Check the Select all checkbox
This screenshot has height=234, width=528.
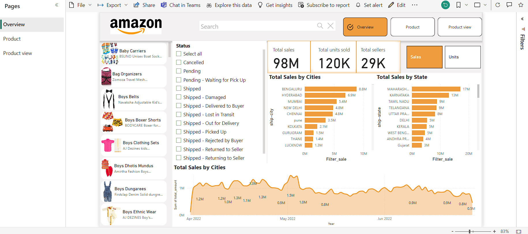click(179, 54)
